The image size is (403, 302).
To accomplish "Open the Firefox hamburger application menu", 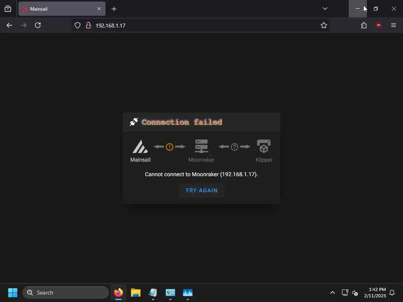I will coord(394,25).
